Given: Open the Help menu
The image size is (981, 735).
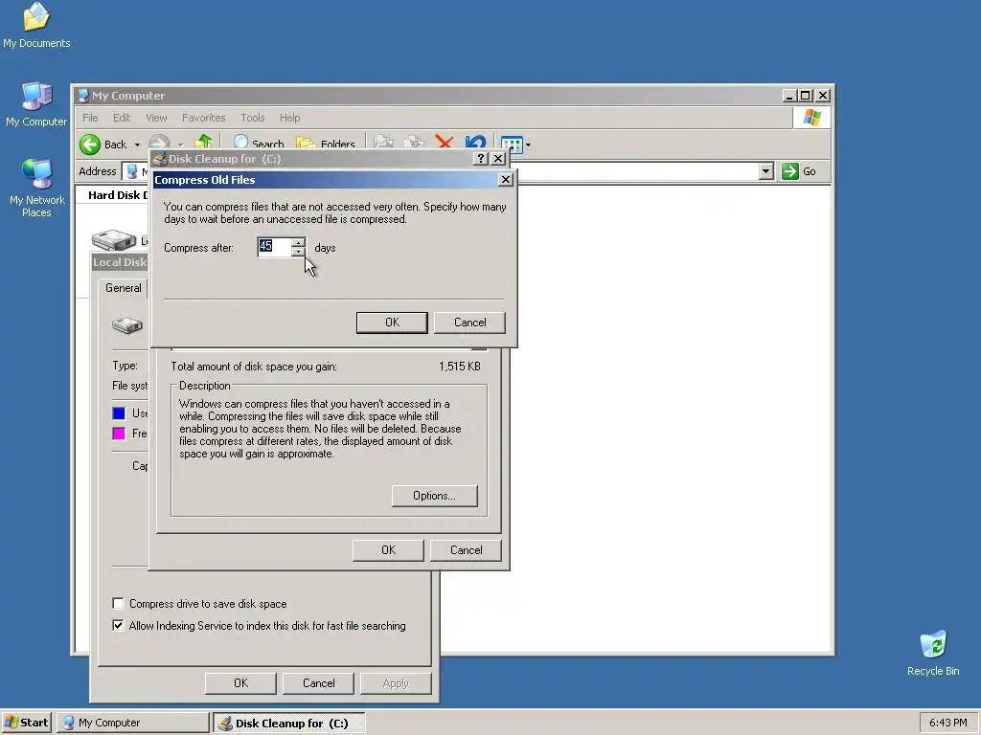Looking at the screenshot, I should click(x=289, y=118).
